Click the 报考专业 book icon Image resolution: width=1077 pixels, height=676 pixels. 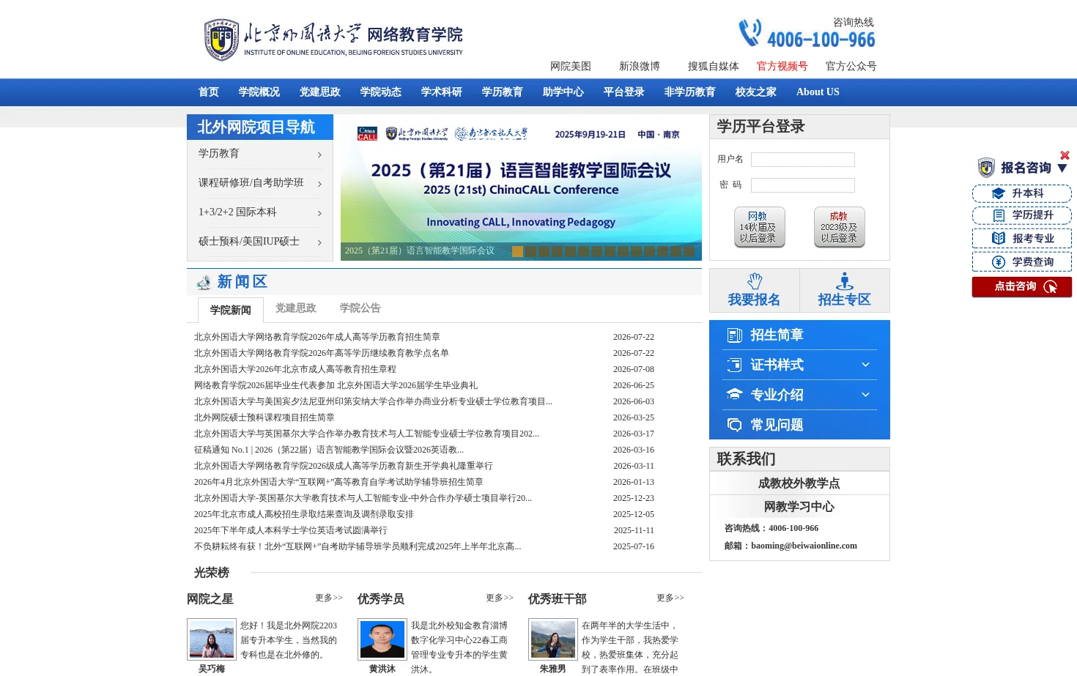pos(999,238)
